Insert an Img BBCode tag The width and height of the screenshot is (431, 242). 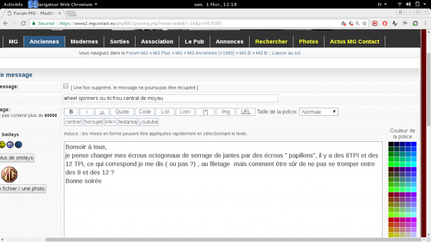[226, 112]
